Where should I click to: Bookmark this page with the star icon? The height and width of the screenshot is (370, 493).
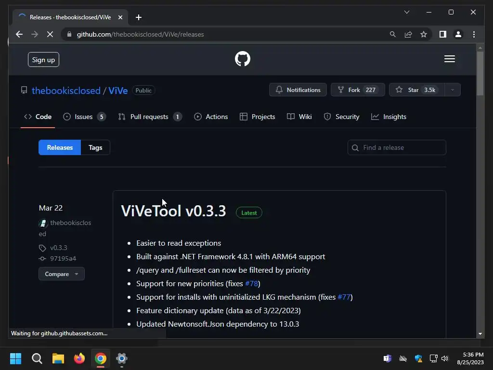pyautogui.click(x=424, y=34)
